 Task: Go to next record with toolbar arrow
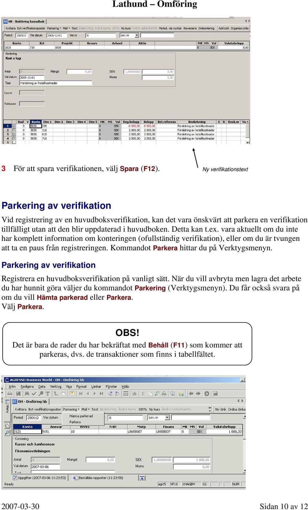point(95,394)
